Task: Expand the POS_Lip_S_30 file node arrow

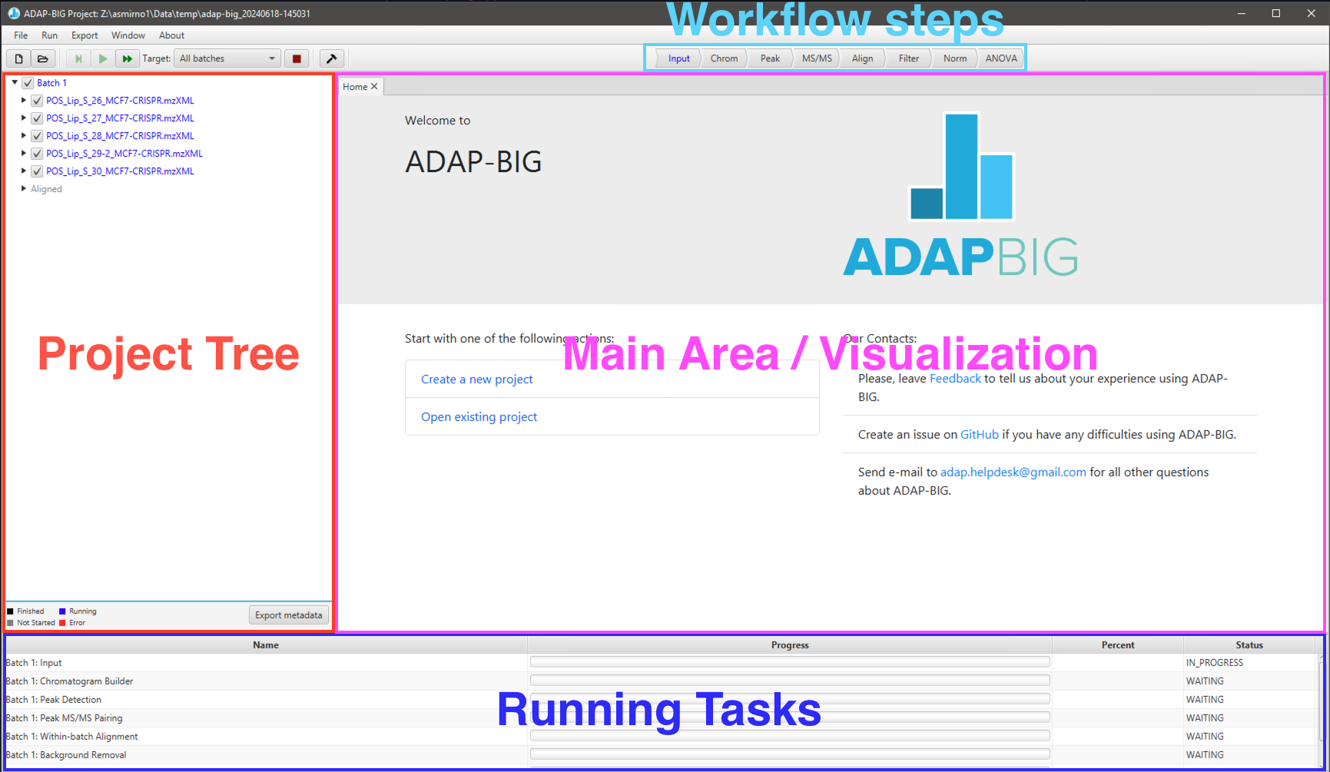Action: 24,171
